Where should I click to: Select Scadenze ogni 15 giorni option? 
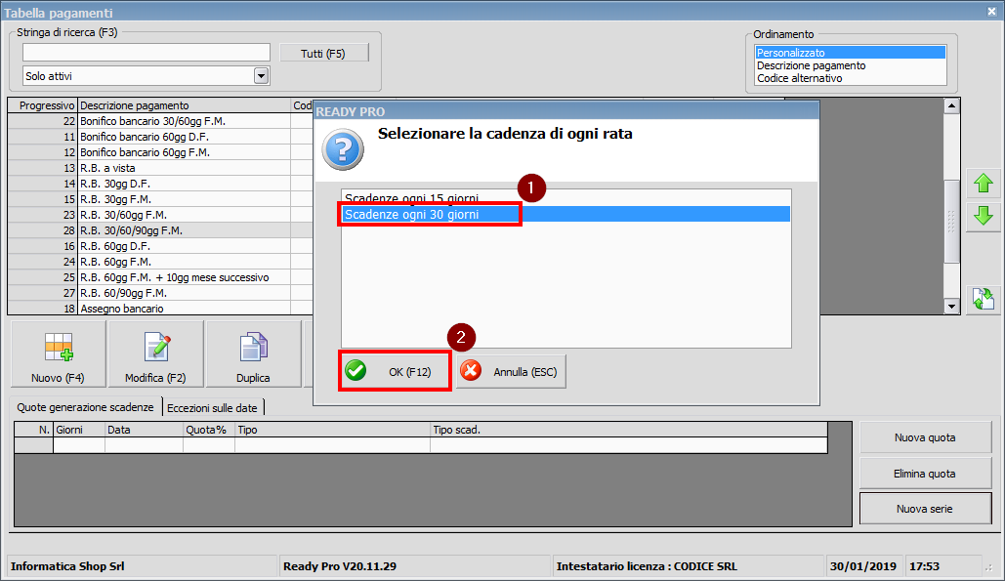tap(565, 198)
